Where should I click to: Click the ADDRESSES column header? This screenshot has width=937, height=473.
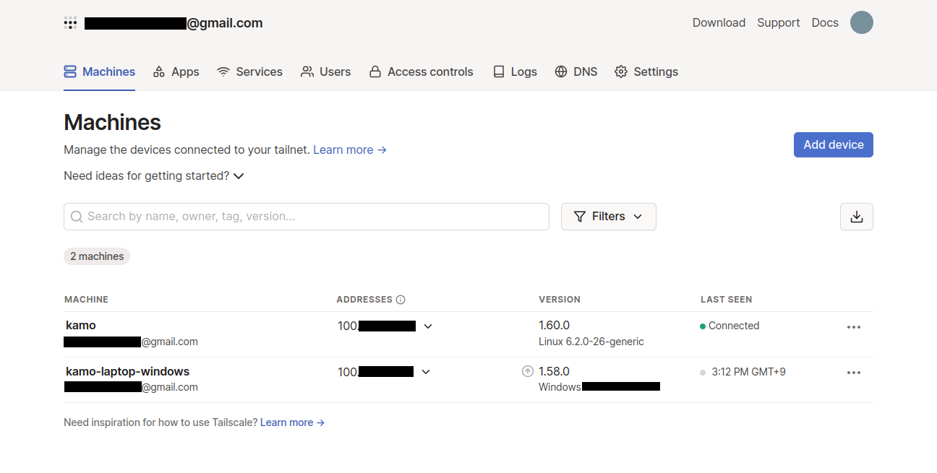point(364,300)
